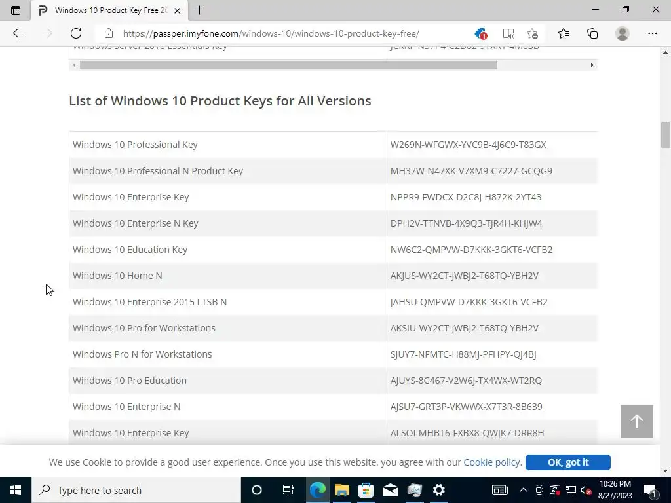Viewport: 671px width, 503px height.
Task: Open Settings gear on the taskbar
Action: pos(439,490)
